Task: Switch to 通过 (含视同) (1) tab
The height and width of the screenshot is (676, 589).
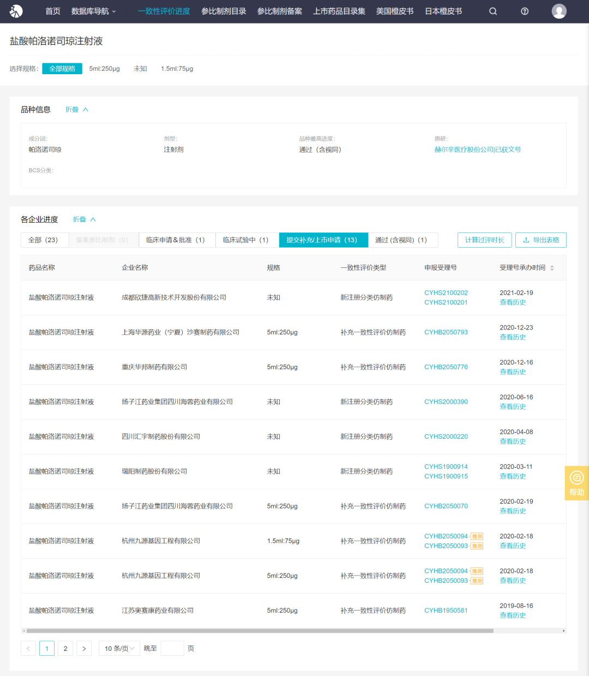Action: pyautogui.click(x=401, y=240)
